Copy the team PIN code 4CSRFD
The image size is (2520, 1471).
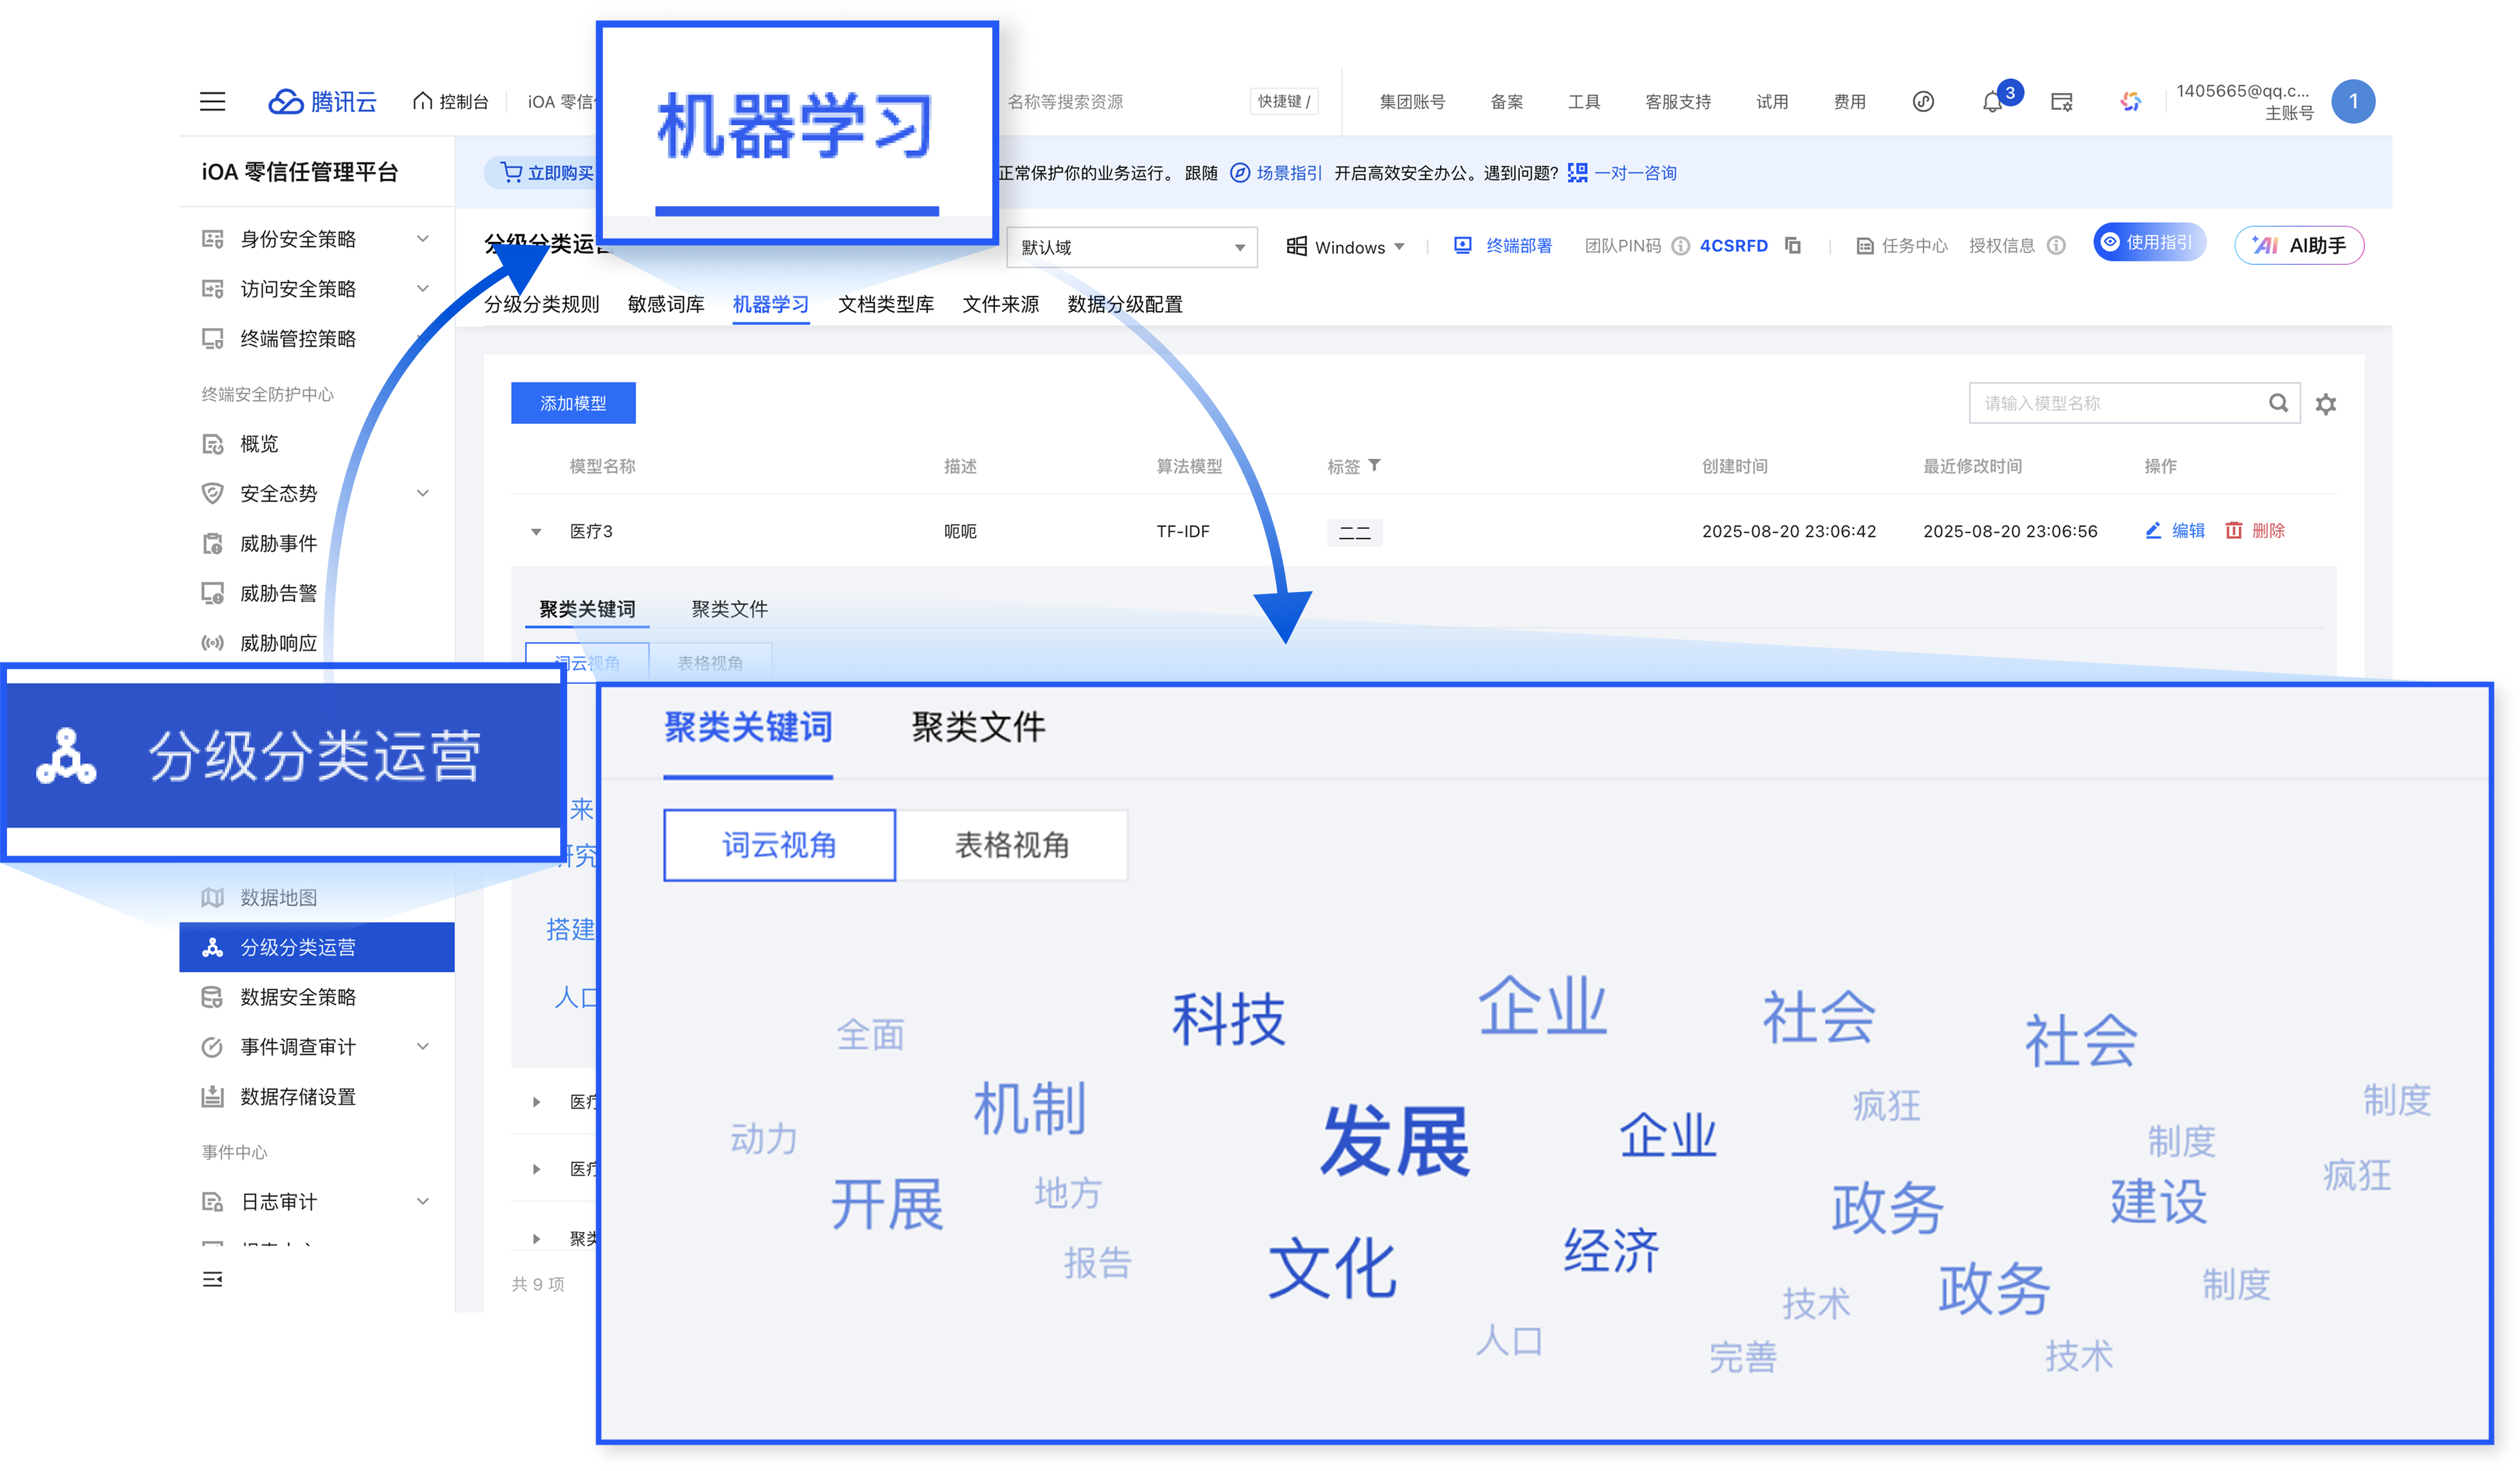click(x=1792, y=245)
